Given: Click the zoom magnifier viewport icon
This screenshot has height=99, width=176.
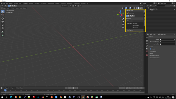Looking at the screenshot, I should coord(123,19).
